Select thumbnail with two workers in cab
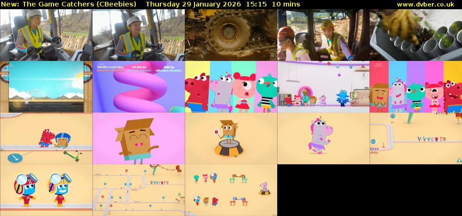This screenshot has width=462, height=216. (x=323, y=35)
